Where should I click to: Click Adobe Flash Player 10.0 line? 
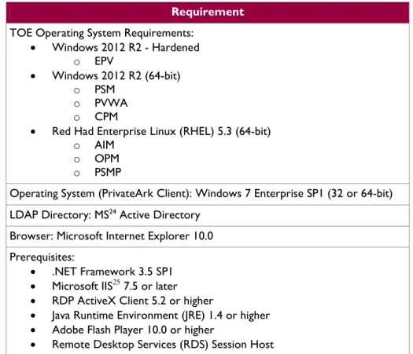point(133,330)
